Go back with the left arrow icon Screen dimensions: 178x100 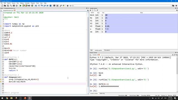(68, 6)
